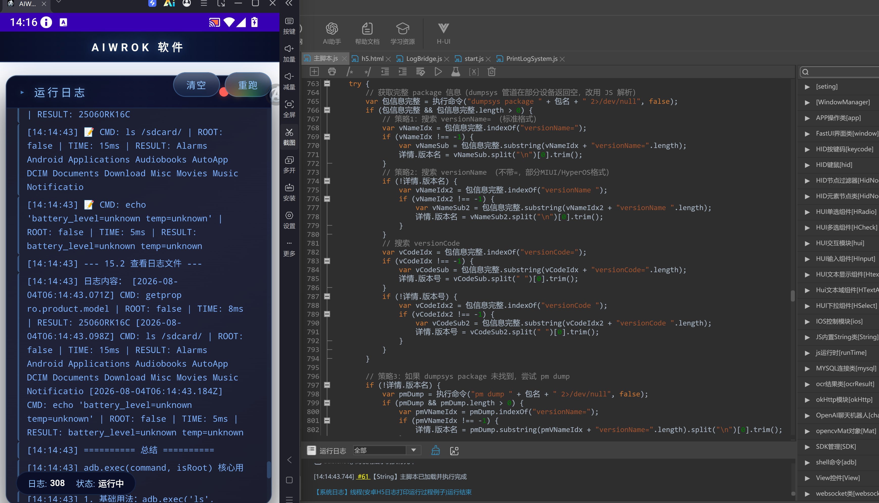Expand the 运行日志 section triangle in app

[22, 92]
